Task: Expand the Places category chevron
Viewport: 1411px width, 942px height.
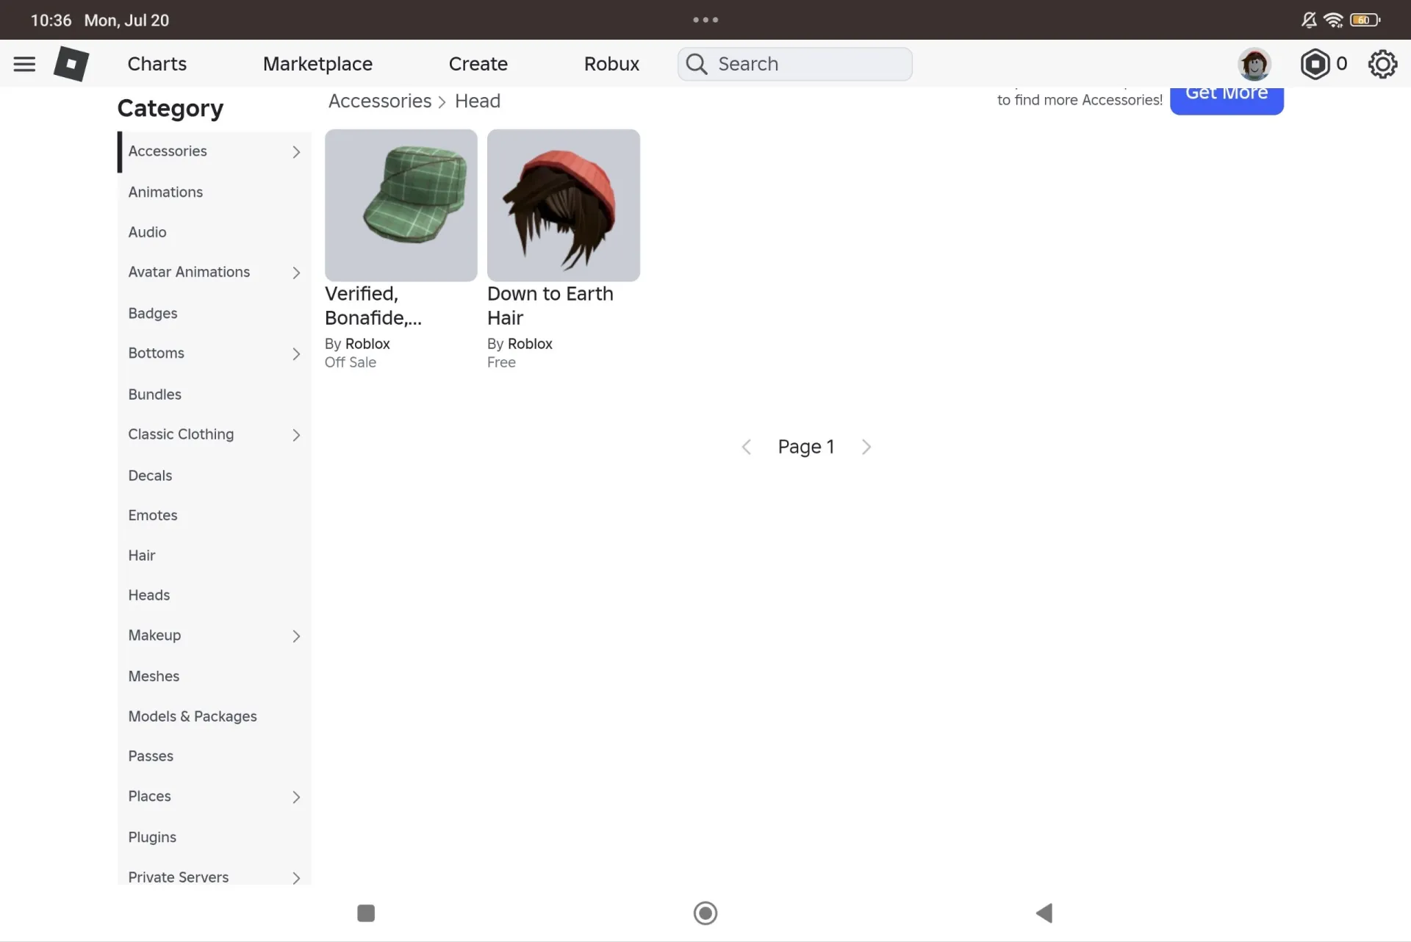Action: (296, 797)
